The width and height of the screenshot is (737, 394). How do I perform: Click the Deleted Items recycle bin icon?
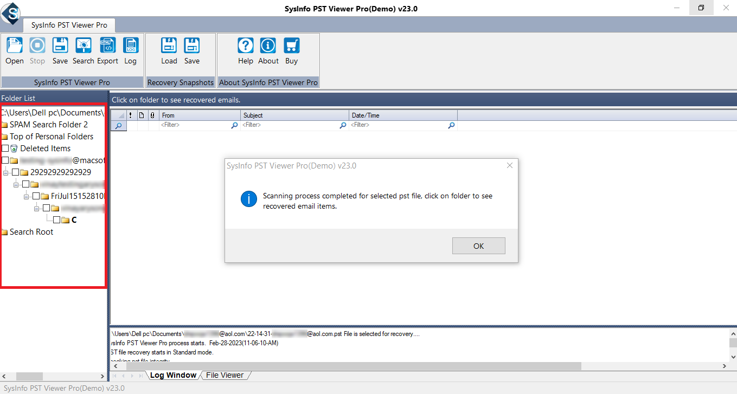(x=14, y=148)
